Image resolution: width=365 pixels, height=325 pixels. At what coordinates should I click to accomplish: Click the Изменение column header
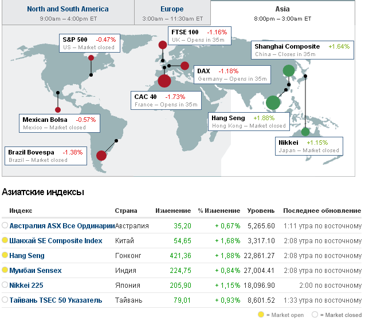pos(173,211)
